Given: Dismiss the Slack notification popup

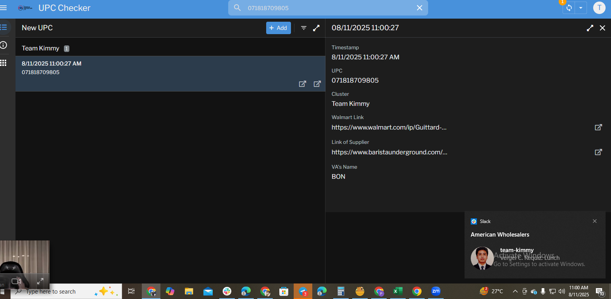Looking at the screenshot, I should [x=595, y=221].
